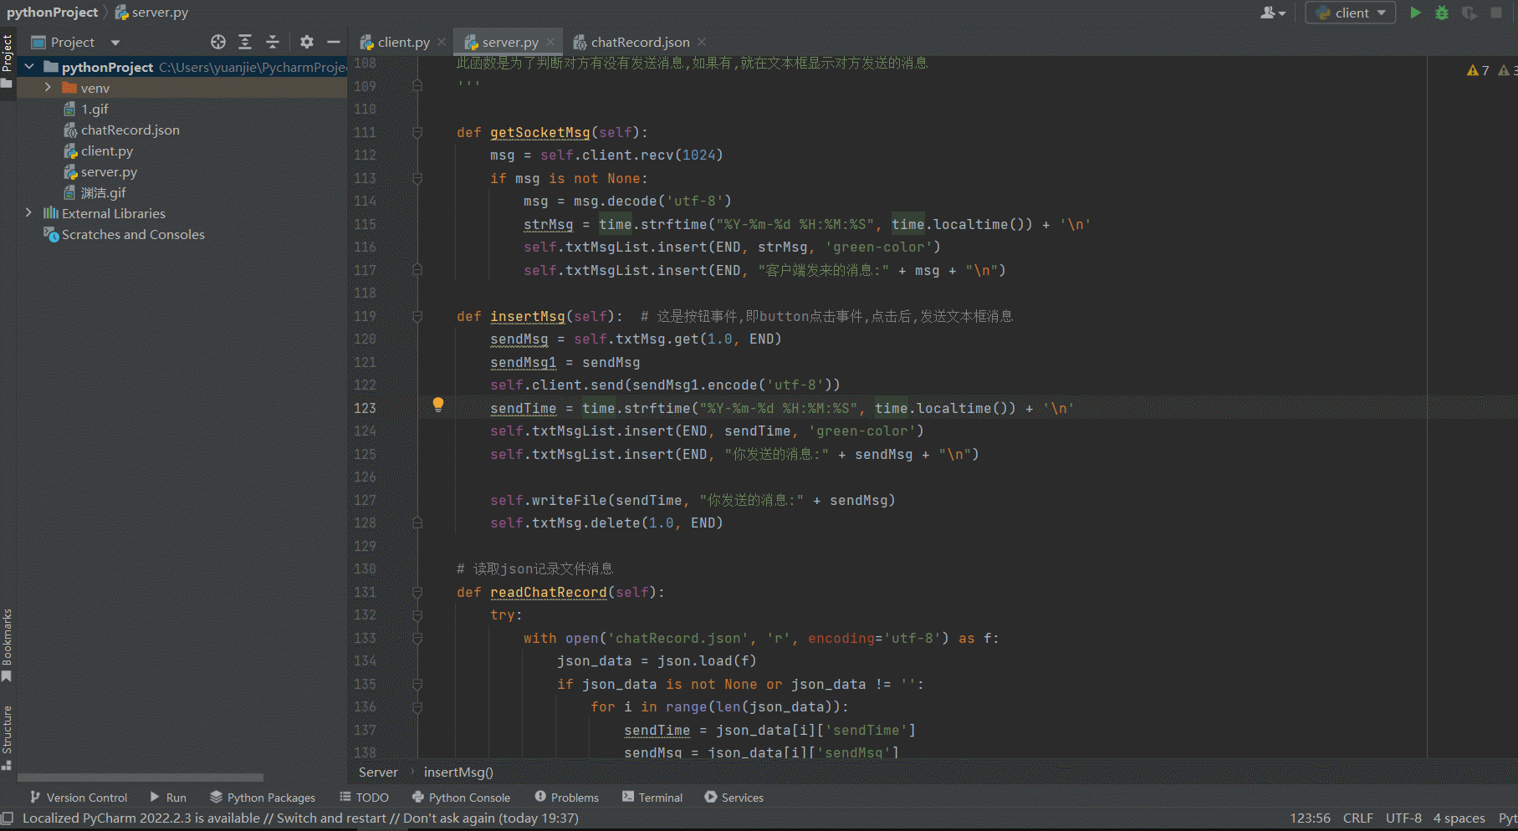This screenshot has height=831, width=1518.
Task: Select 渊洁.gif in the project tree
Action: pyautogui.click(x=104, y=192)
